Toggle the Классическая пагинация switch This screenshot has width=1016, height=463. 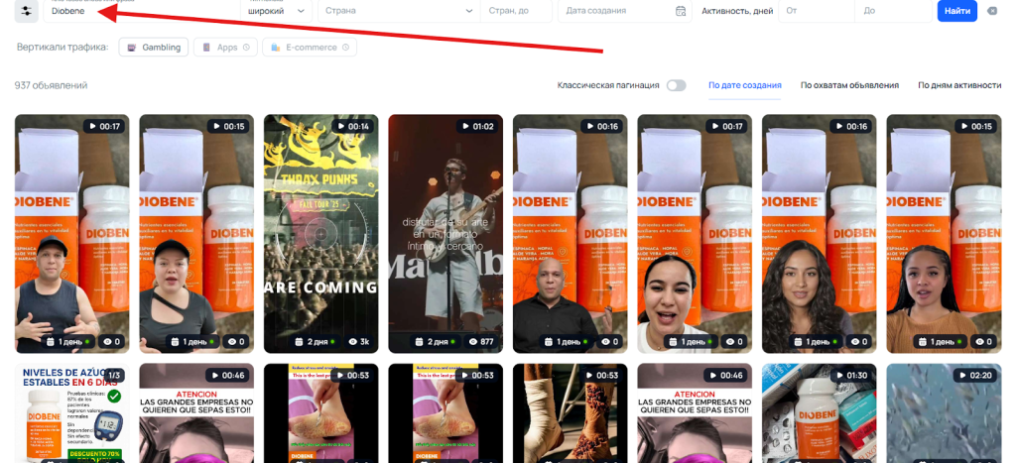tap(676, 85)
